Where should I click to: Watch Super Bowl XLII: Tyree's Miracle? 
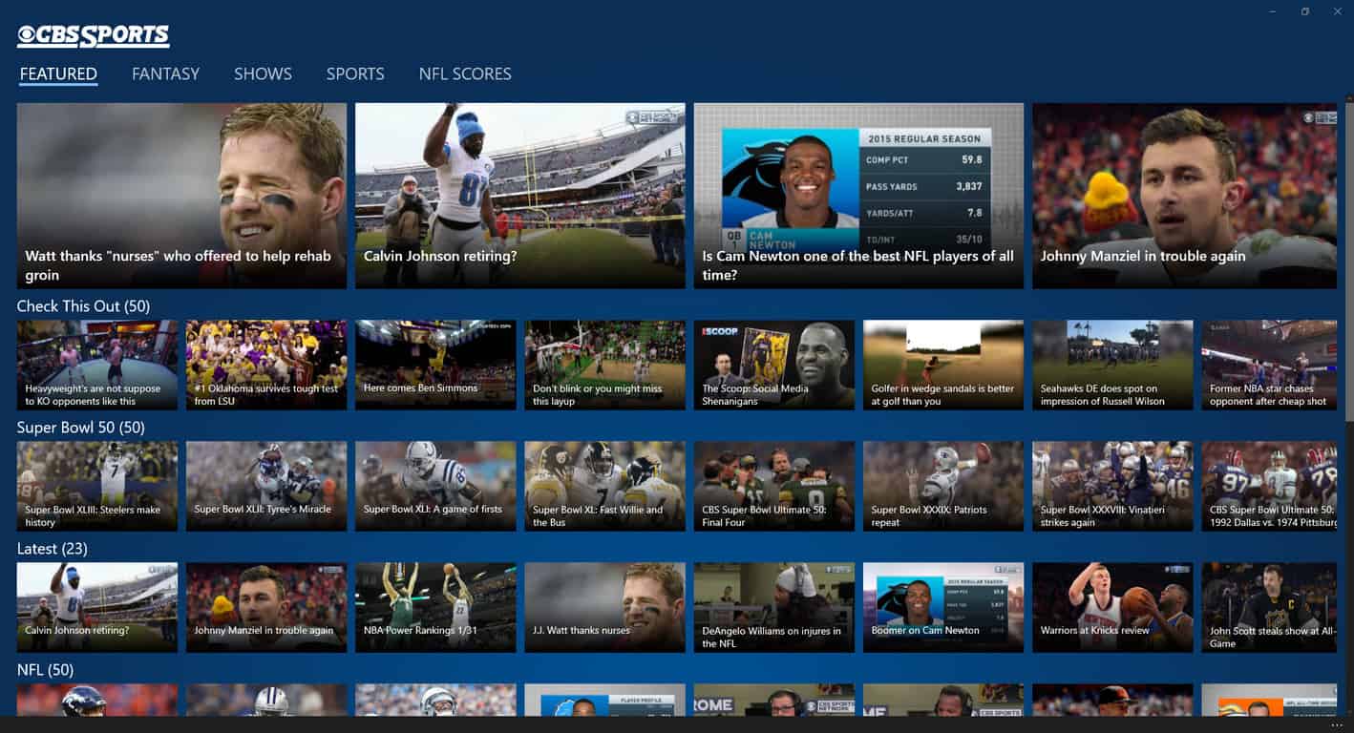pyautogui.click(x=266, y=486)
